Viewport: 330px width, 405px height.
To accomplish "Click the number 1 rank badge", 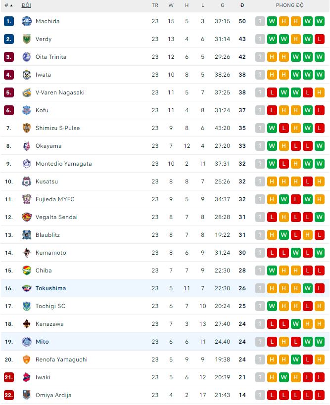I will [x=9, y=21].
